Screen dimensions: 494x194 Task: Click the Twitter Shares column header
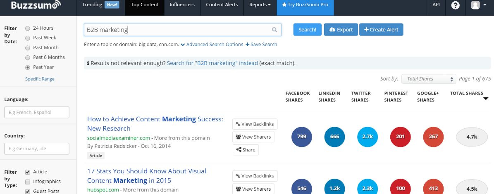point(361,97)
